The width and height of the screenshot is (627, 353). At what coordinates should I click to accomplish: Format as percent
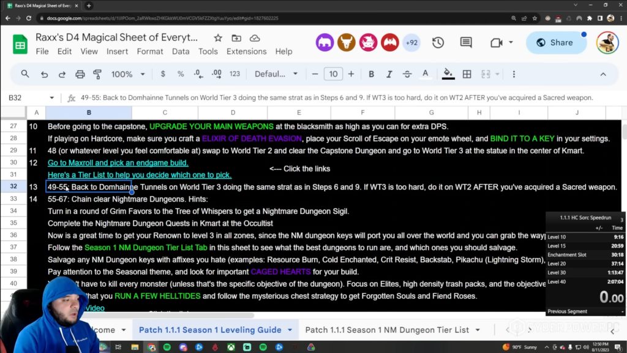[181, 74]
